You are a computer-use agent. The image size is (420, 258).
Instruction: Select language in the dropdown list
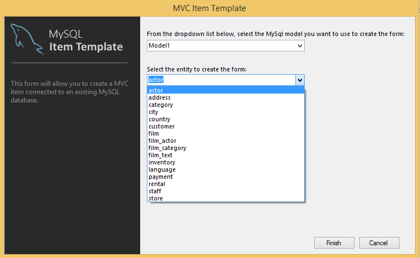tap(226, 169)
